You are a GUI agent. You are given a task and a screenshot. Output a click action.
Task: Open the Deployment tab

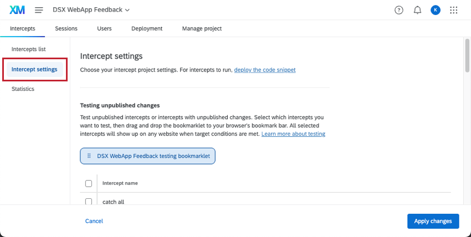[147, 29]
